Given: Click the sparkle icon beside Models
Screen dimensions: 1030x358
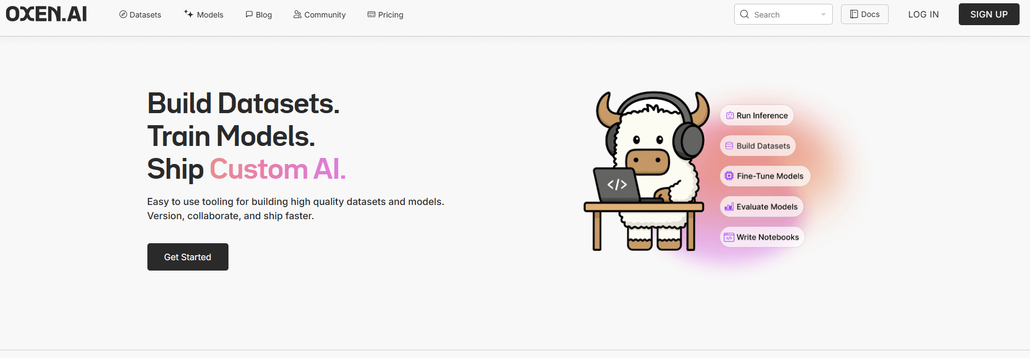Looking at the screenshot, I should pyautogui.click(x=188, y=14).
